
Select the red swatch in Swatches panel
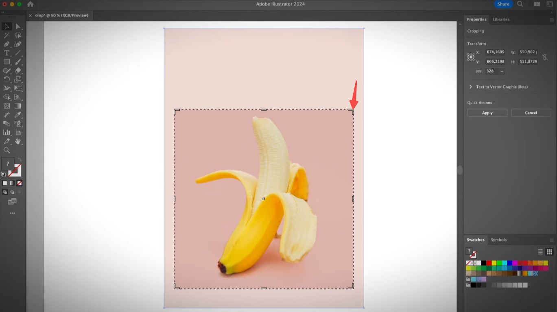(x=489, y=263)
